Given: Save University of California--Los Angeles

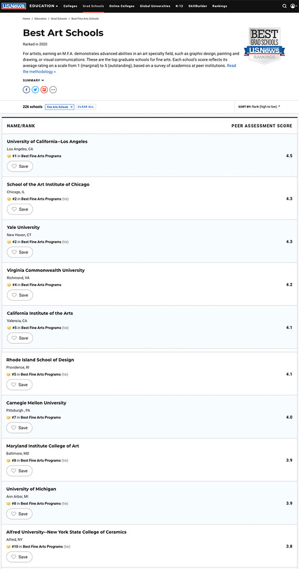Looking at the screenshot, I should point(20,166).
